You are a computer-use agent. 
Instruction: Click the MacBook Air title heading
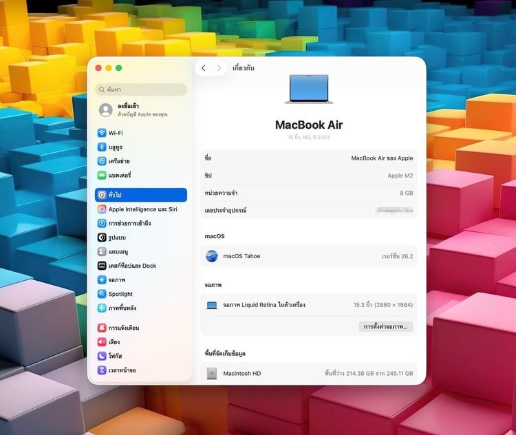309,125
